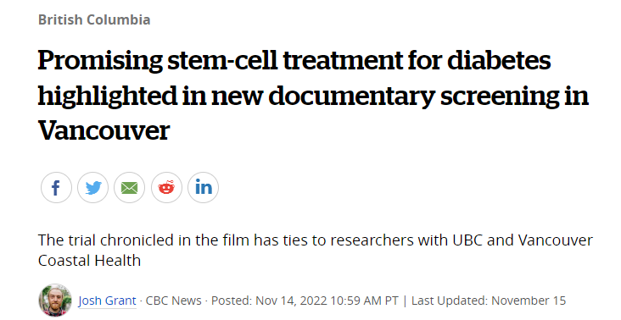621x320 pixels.
Task: Share the article on Reddit
Action: 166,188
